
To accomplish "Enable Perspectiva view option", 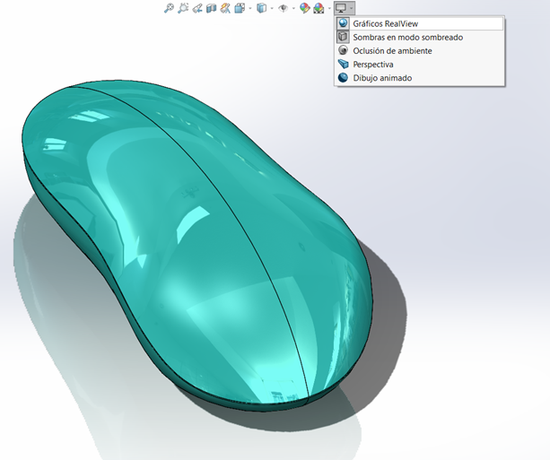I will pos(420,65).
